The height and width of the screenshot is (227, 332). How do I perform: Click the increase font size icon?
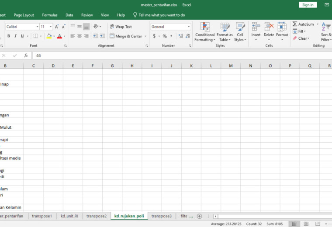click(56, 27)
